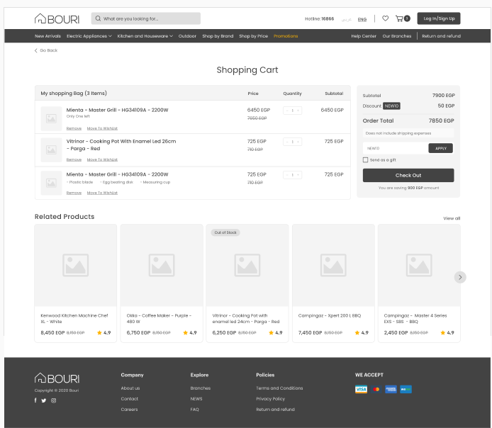Click the coupon code input field
492x428 pixels.
point(396,148)
